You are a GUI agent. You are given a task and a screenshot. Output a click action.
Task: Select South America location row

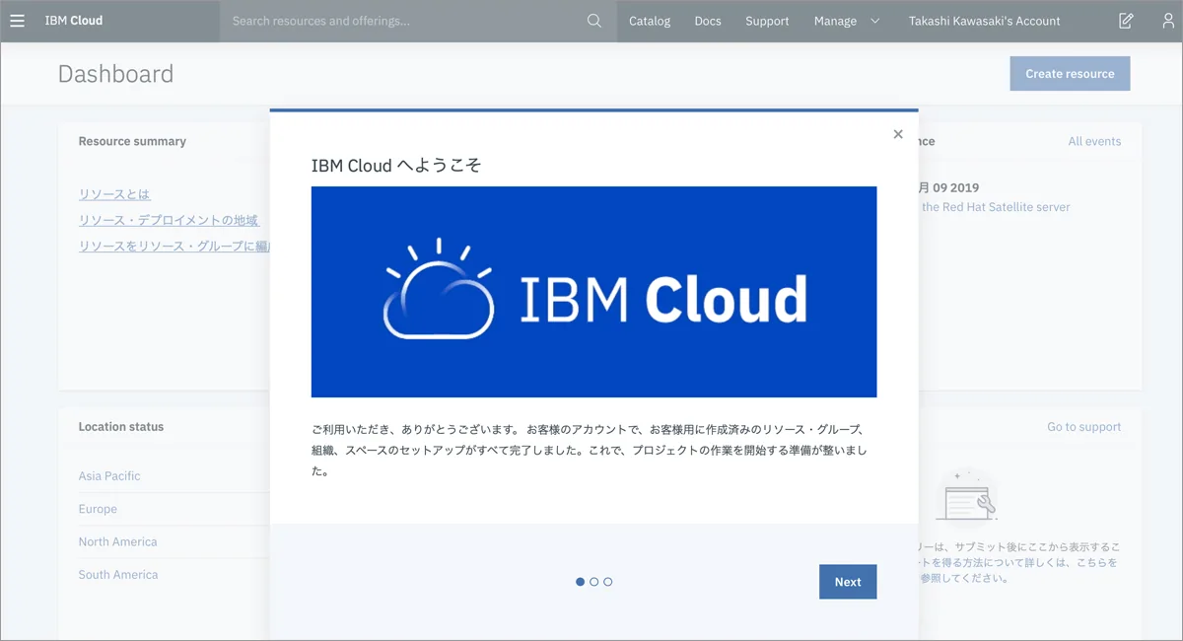click(174, 574)
